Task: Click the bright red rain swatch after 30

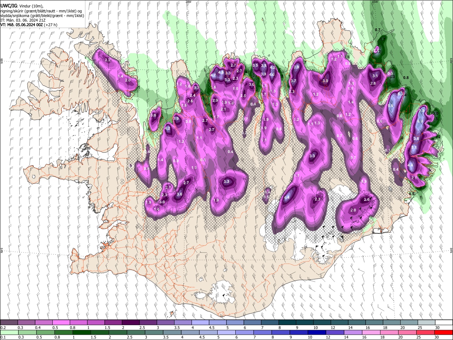Action: click(x=444, y=333)
